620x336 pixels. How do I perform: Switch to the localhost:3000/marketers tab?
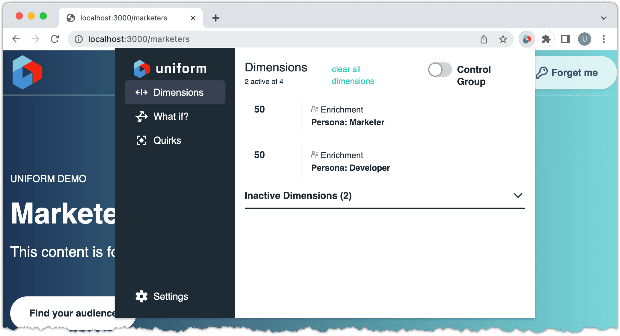[123, 18]
